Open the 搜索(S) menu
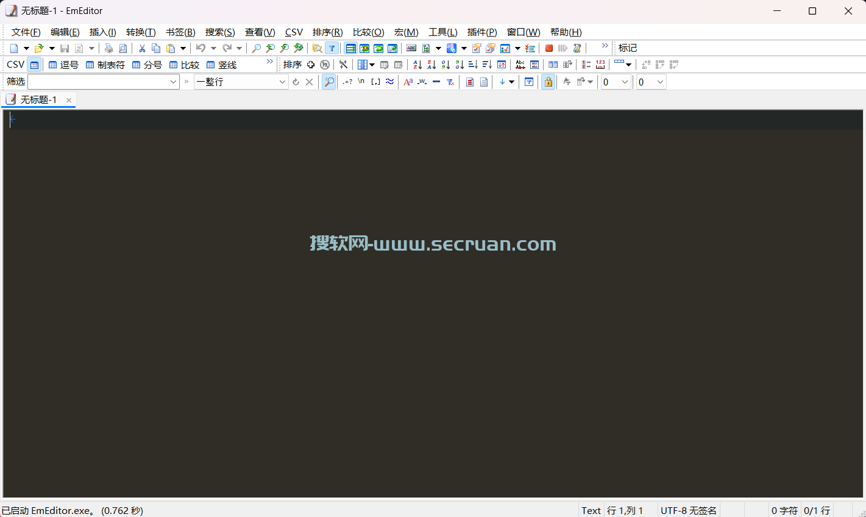Viewport: 866px width, 517px height. pyautogui.click(x=220, y=32)
